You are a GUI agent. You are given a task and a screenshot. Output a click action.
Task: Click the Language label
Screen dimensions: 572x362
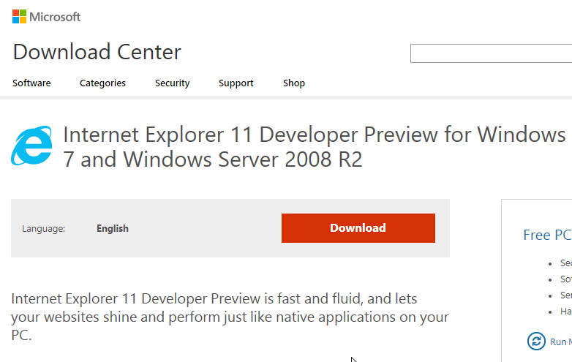43,229
